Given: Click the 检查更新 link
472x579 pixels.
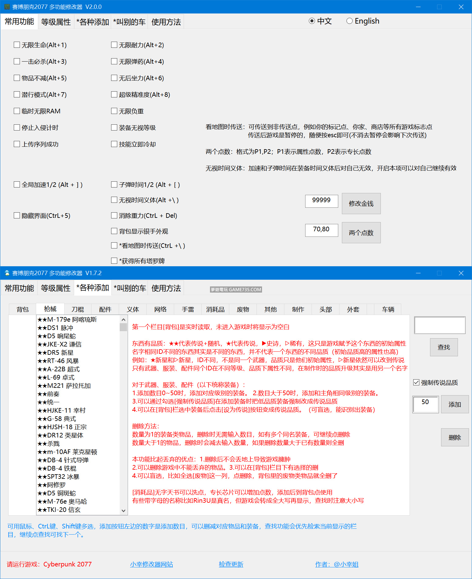Looking at the screenshot, I should [231, 564].
